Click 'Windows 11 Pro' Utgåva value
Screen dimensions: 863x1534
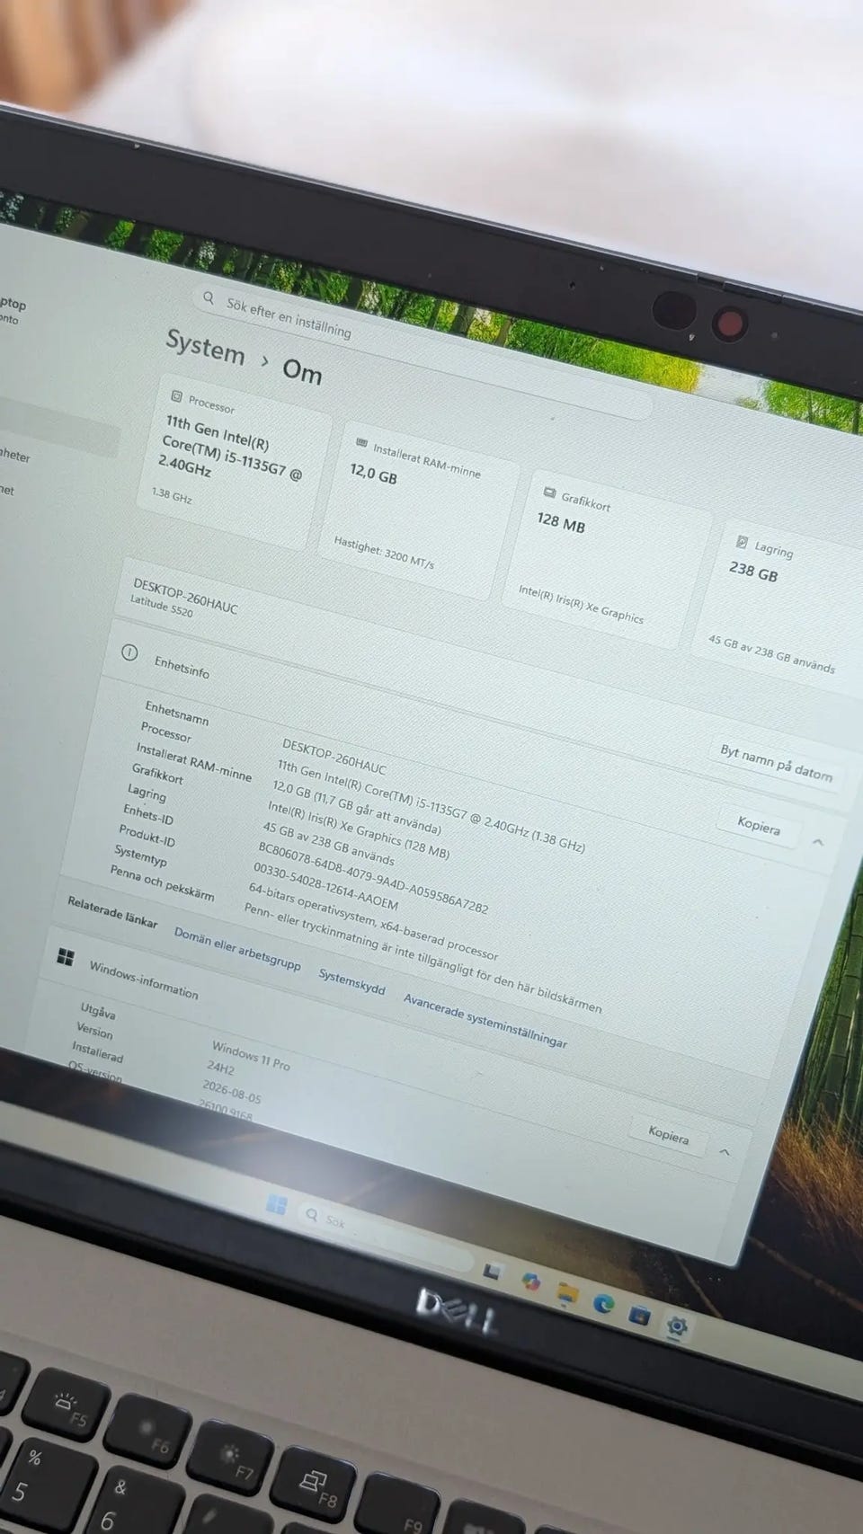(251, 1056)
